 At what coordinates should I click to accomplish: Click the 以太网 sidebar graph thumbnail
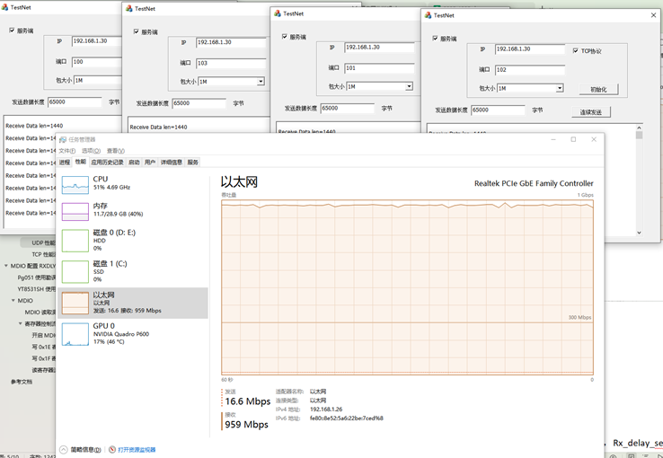pos(75,303)
